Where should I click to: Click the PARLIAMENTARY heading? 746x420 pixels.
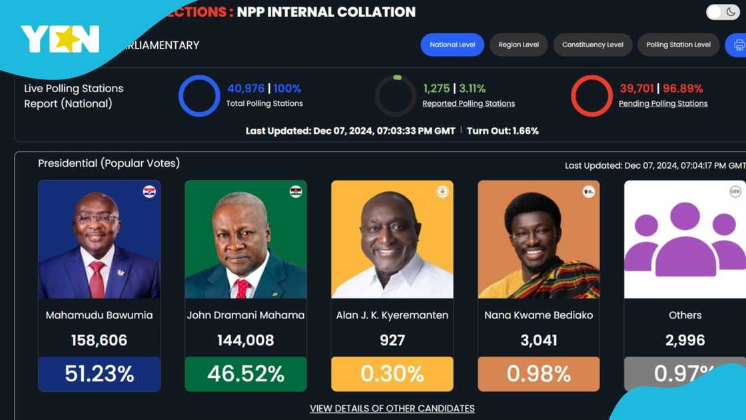[162, 45]
